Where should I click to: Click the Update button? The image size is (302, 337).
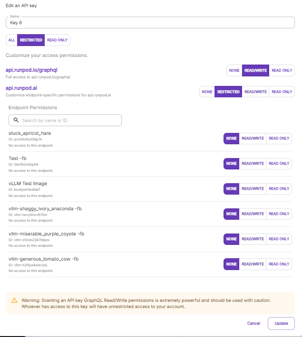pyautogui.click(x=281, y=323)
